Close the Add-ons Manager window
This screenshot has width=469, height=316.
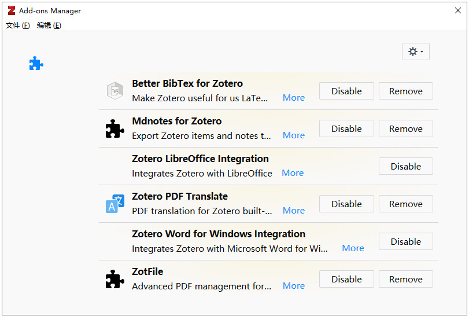pyautogui.click(x=457, y=10)
